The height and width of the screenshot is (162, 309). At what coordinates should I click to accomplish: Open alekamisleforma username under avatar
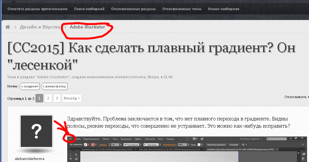[x=30, y=159]
